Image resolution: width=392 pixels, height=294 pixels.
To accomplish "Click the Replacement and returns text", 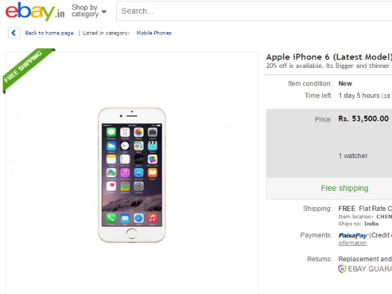I will [365, 259].
